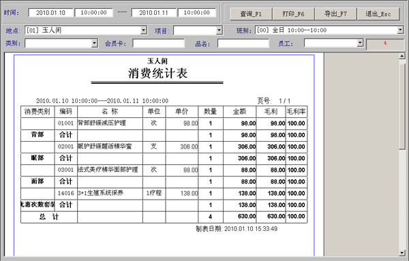
Task: Click the page number 页号 1 / 1
Action: coord(274,101)
